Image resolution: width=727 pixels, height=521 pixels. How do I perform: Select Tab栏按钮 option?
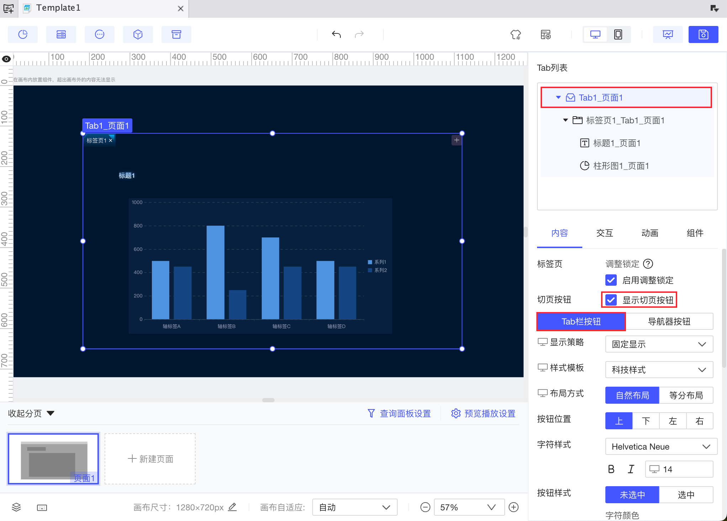coord(581,321)
